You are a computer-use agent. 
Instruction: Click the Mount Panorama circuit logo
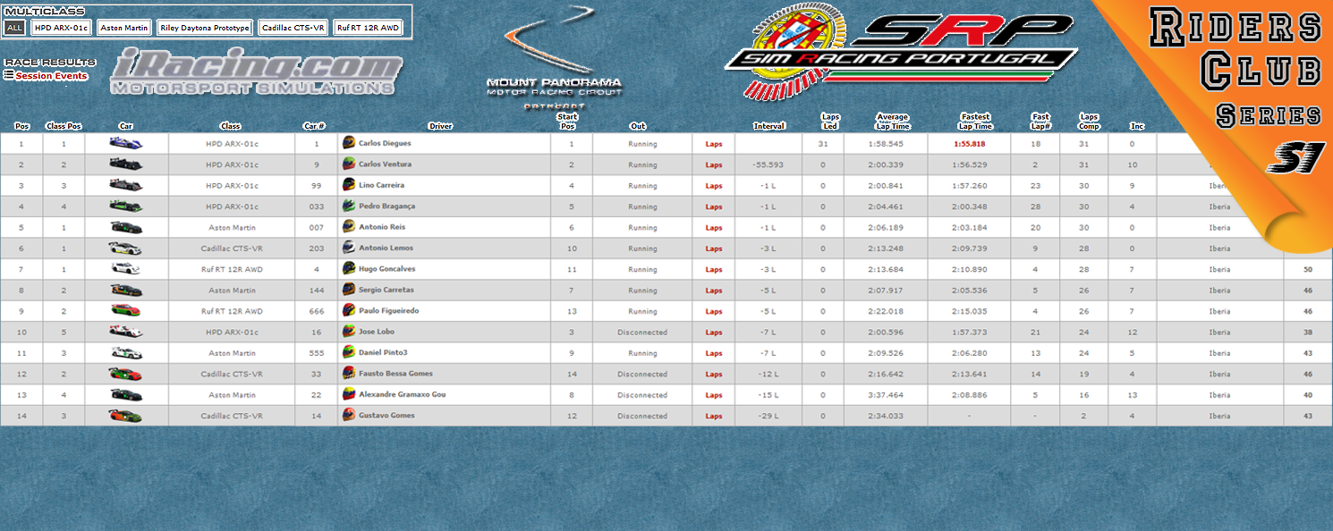pyautogui.click(x=554, y=56)
